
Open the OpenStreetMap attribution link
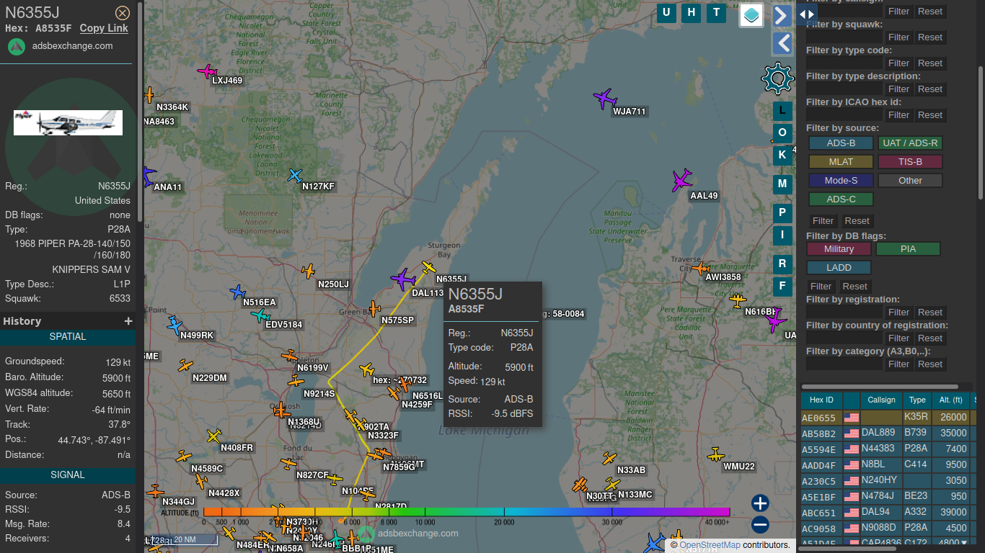coord(710,545)
